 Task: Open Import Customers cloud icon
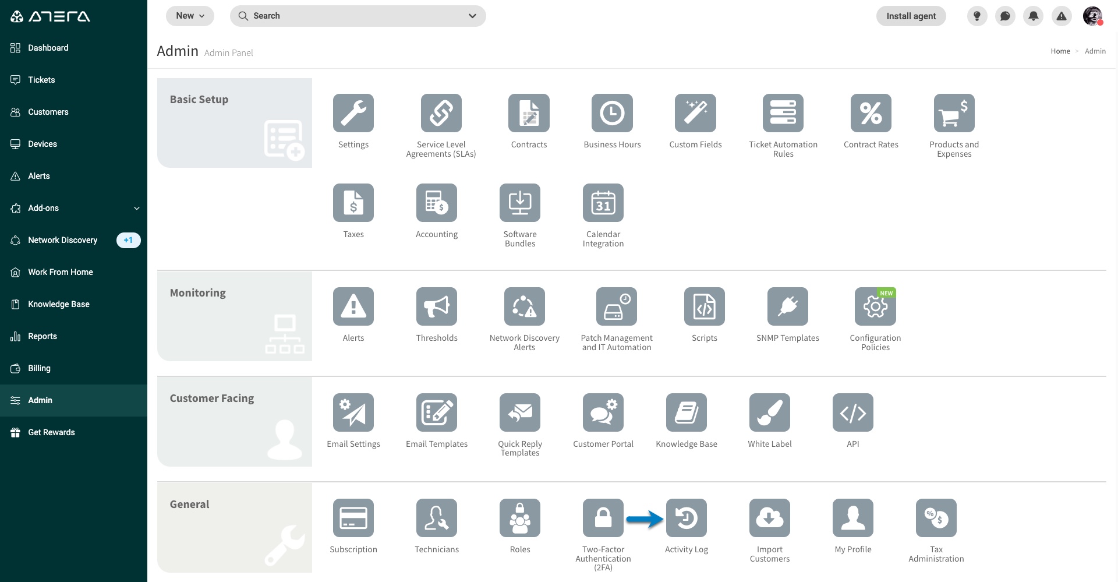[x=770, y=518]
